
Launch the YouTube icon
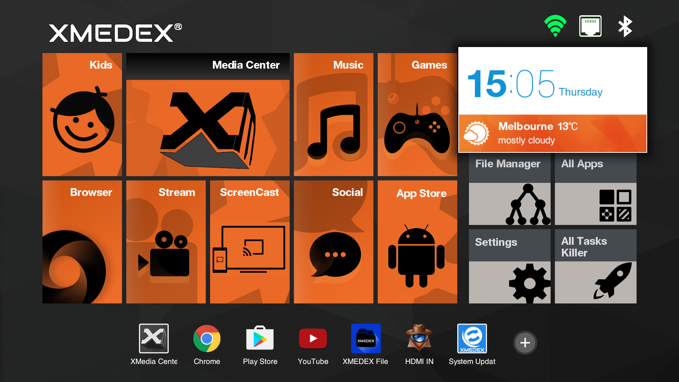pyautogui.click(x=313, y=338)
